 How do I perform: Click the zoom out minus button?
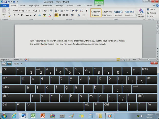[139, 60]
